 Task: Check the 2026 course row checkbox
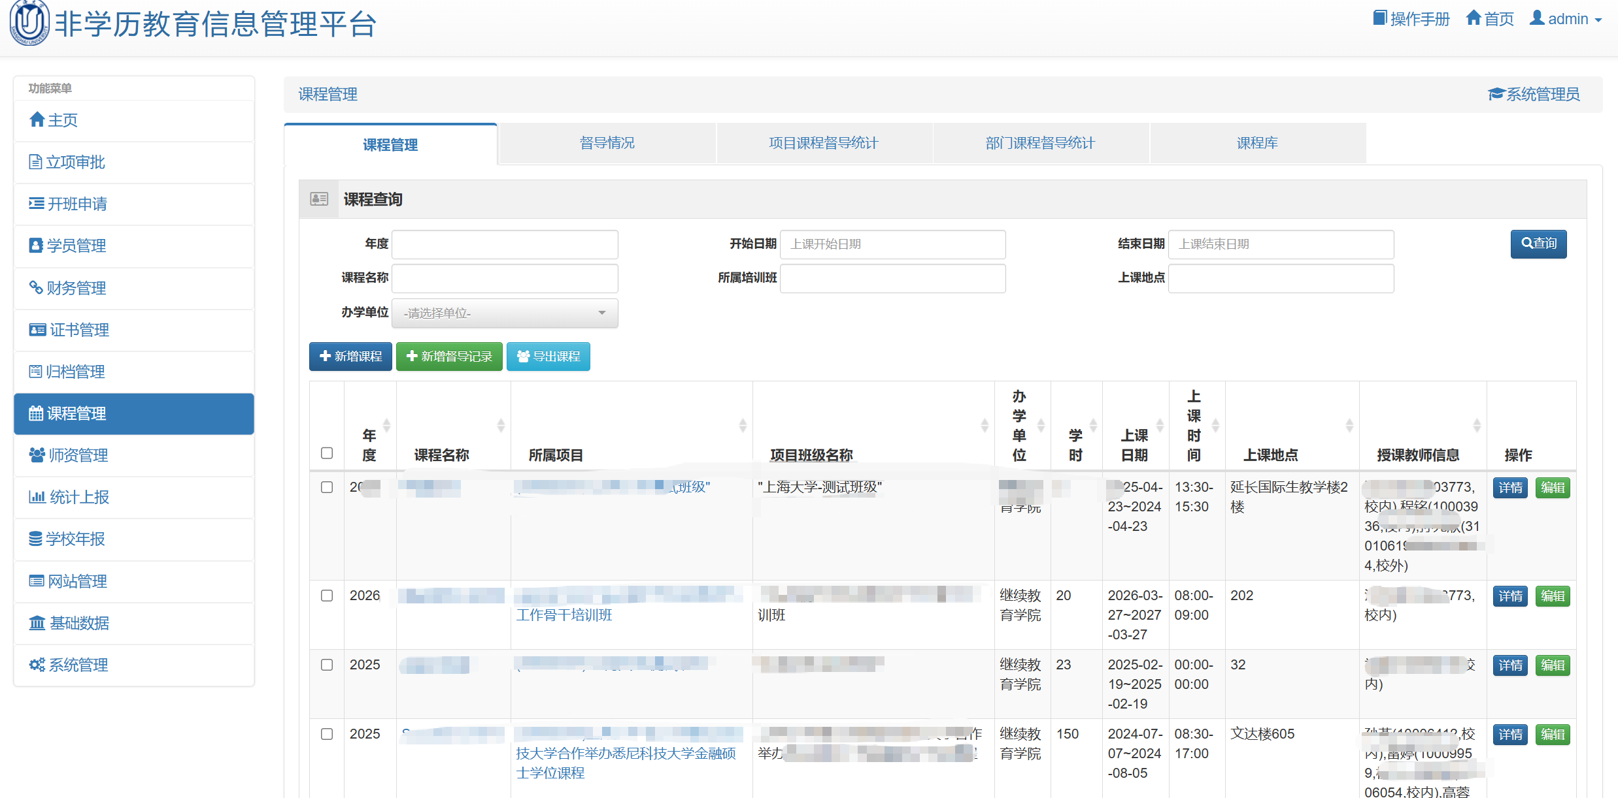tap(327, 596)
